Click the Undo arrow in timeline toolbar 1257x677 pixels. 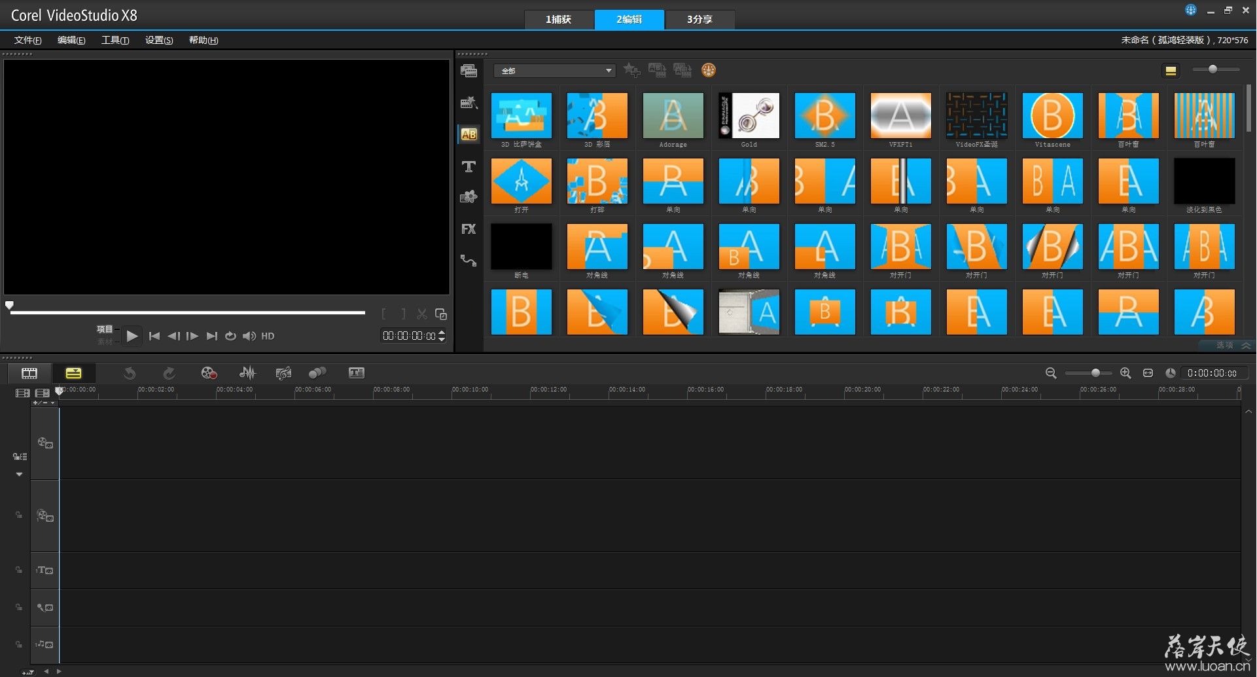130,373
